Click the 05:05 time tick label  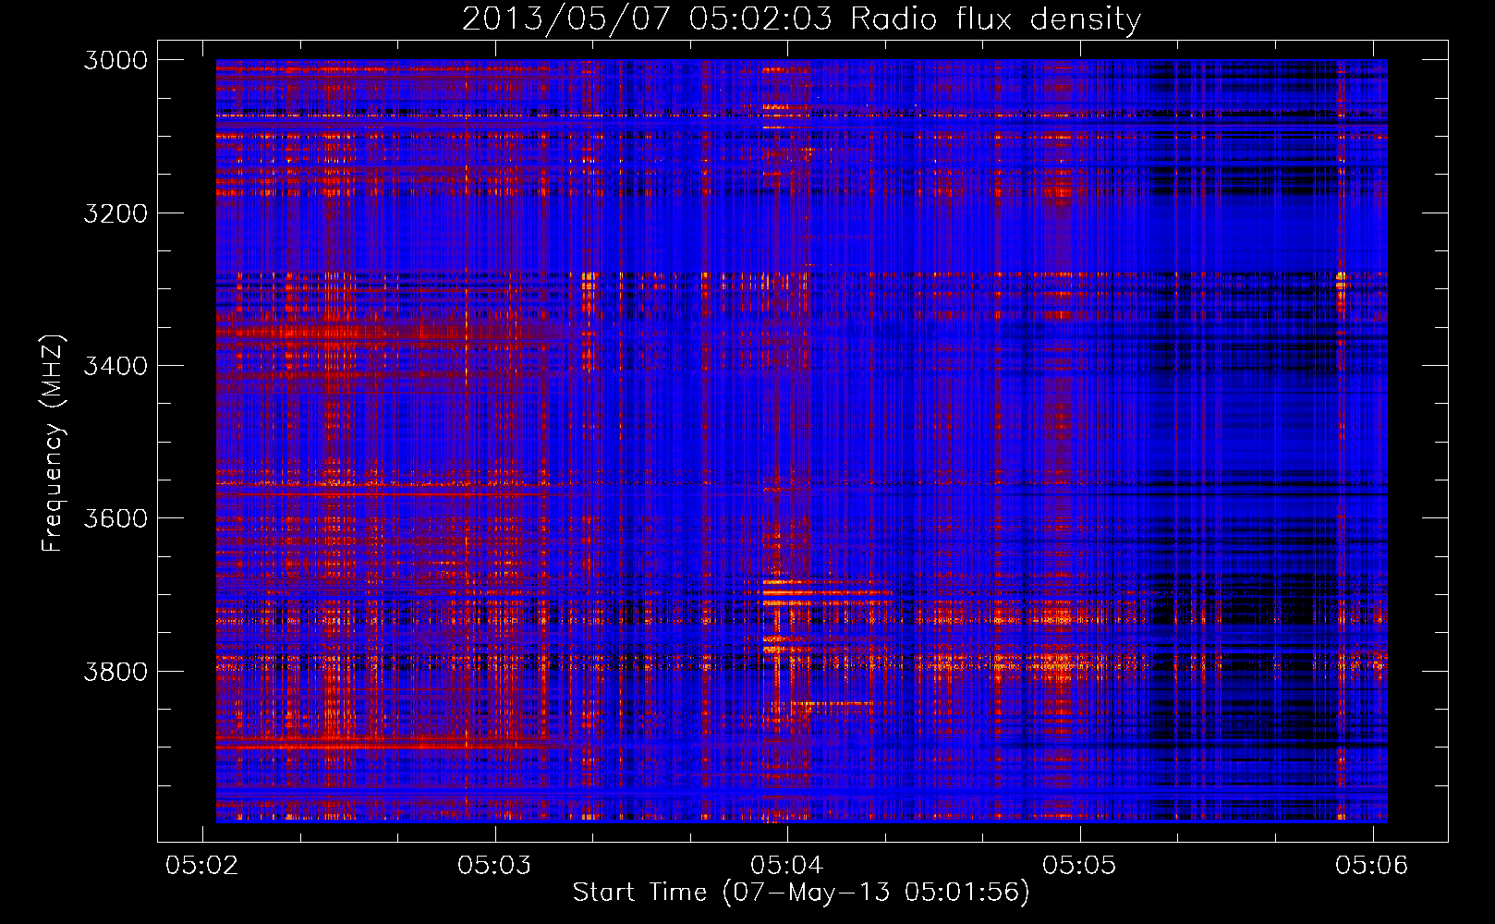click(x=1079, y=865)
